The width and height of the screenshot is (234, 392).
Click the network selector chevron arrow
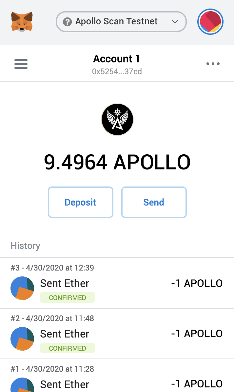pos(175,22)
